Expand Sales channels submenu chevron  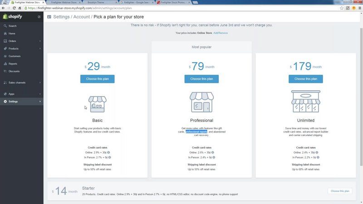pyautogui.click(x=40, y=83)
